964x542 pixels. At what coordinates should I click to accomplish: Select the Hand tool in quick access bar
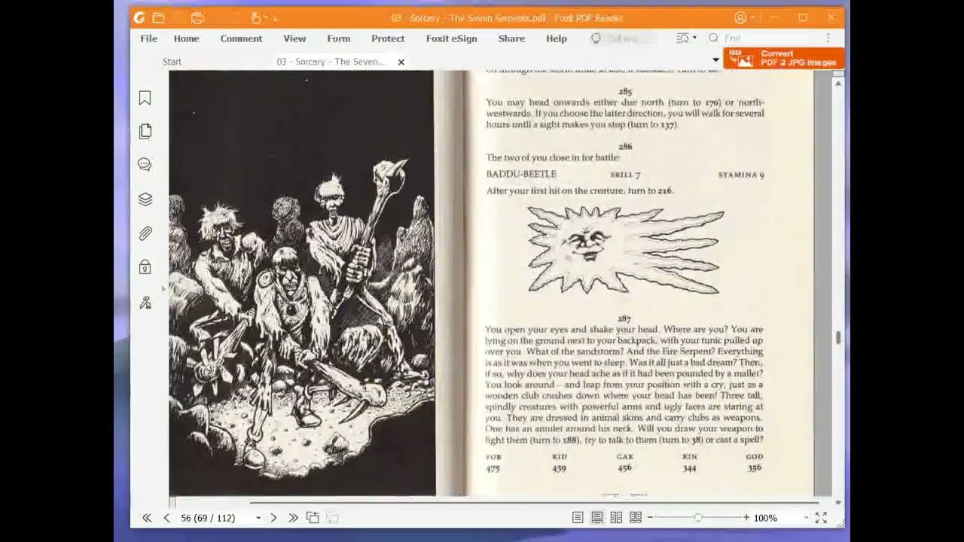tap(256, 17)
